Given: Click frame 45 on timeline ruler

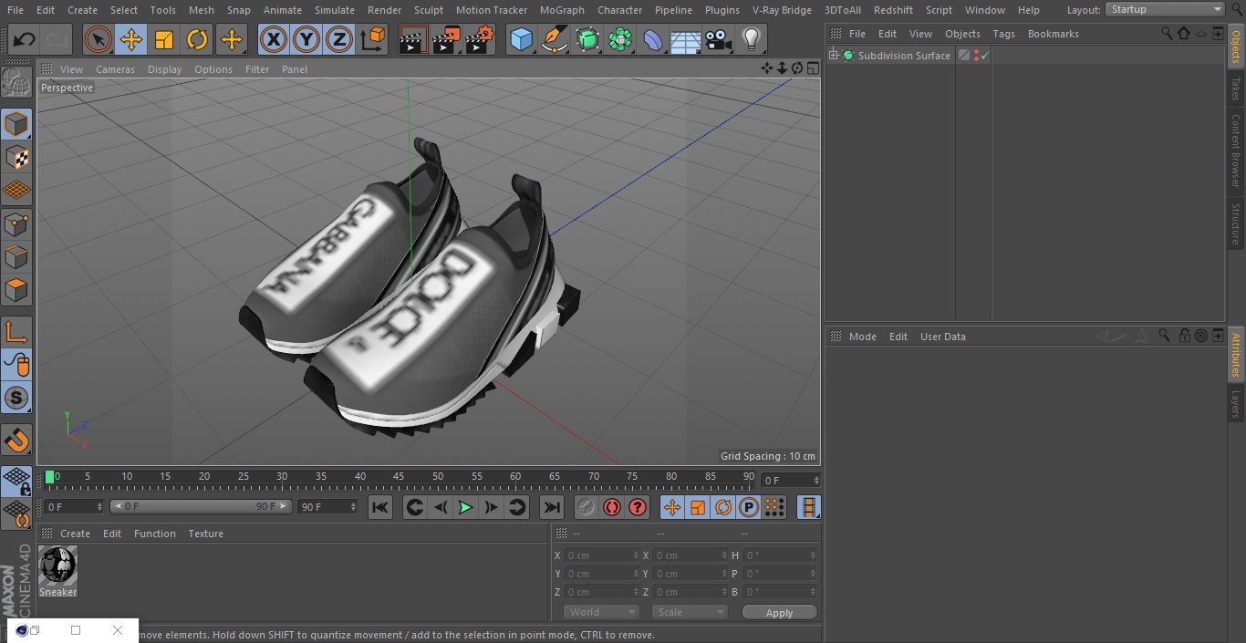Looking at the screenshot, I should click(x=399, y=477).
